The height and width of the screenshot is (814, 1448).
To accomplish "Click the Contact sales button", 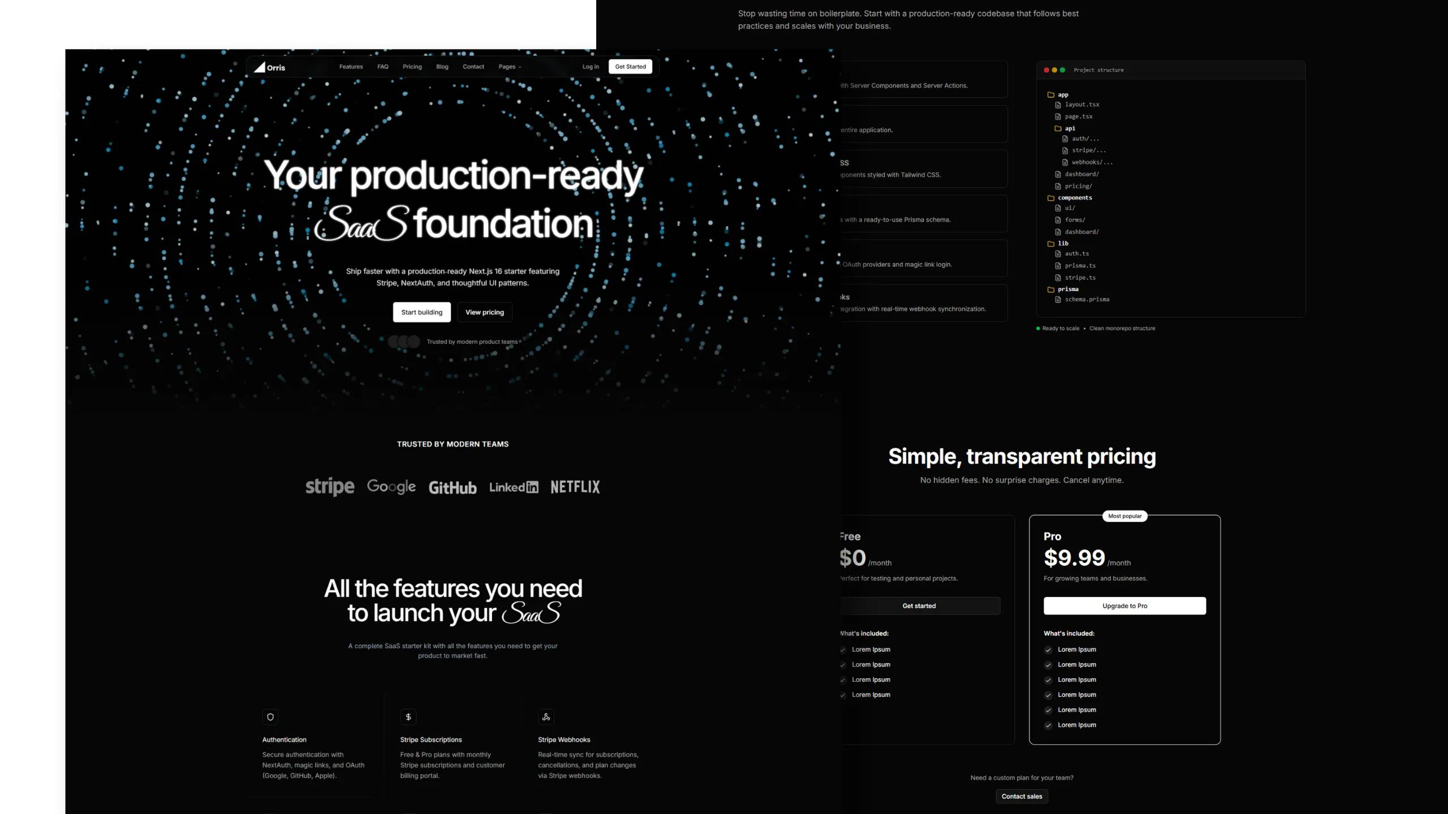I will [1022, 796].
